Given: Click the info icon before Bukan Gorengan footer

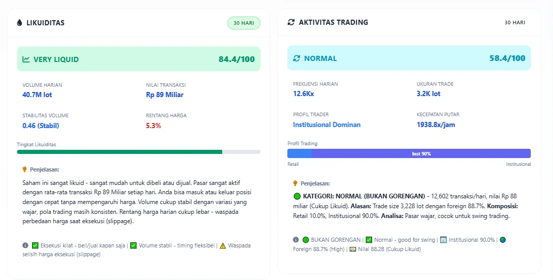Looking at the screenshot, I should click(x=296, y=240).
